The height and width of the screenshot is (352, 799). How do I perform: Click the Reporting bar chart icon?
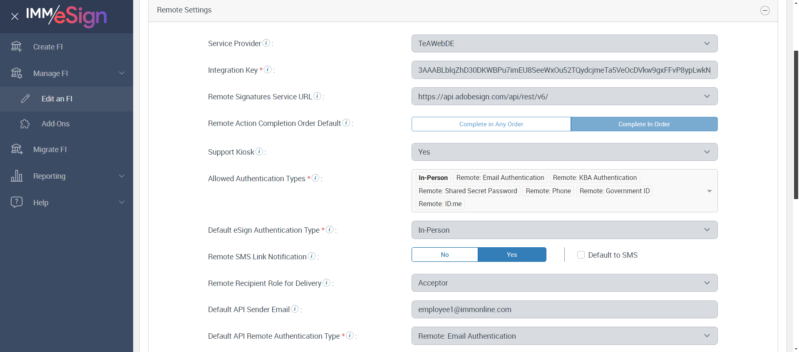17,176
